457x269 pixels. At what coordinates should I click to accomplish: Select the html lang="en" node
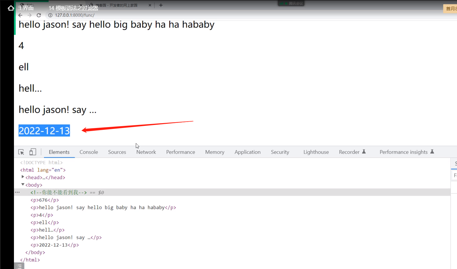pyautogui.click(x=43, y=170)
